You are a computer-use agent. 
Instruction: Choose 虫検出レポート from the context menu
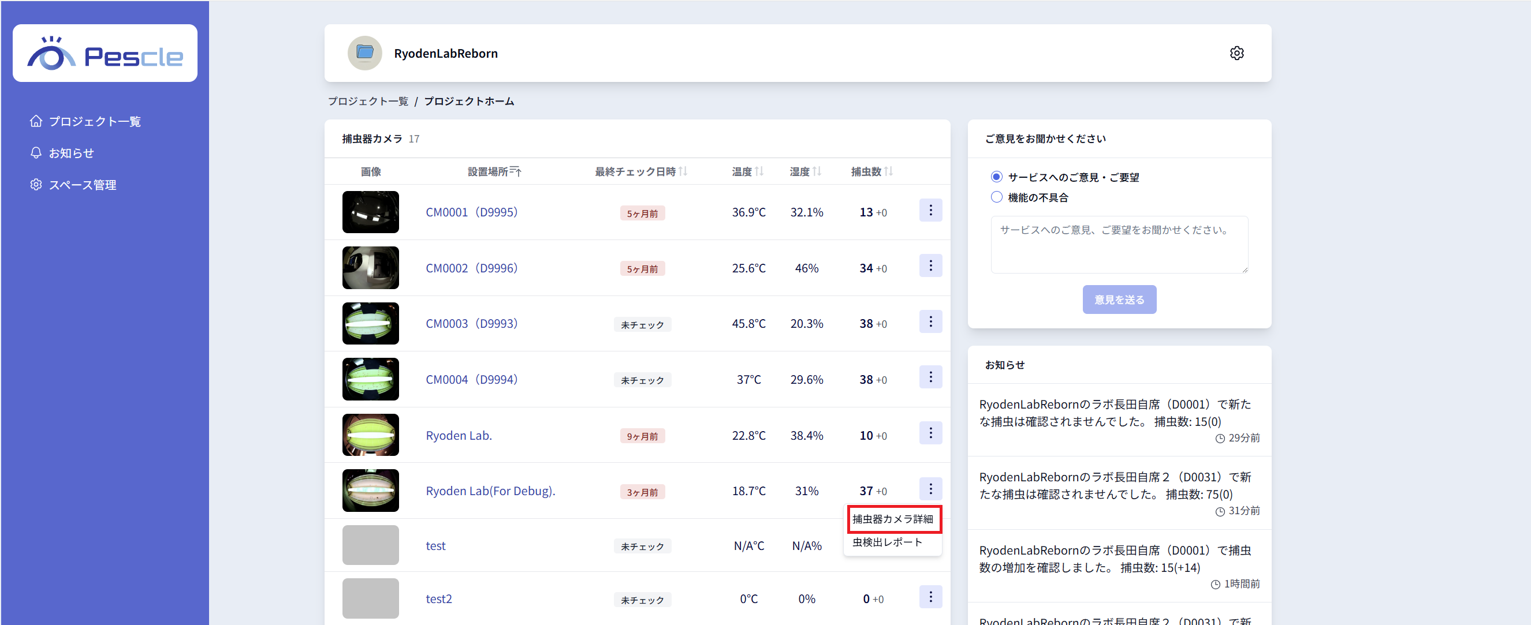coord(886,542)
